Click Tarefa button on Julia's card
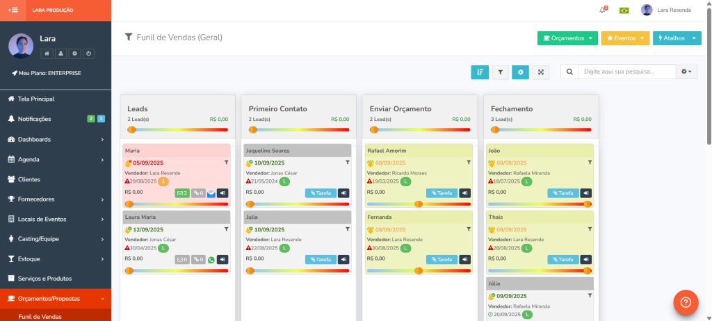This screenshot has height=321, width=712. coord(321,260)
